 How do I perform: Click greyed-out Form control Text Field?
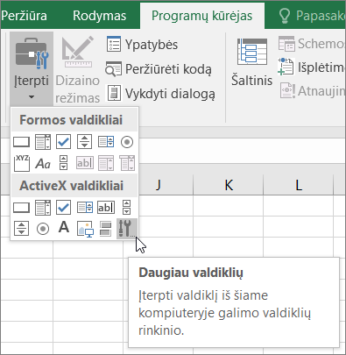coord(85,163)
